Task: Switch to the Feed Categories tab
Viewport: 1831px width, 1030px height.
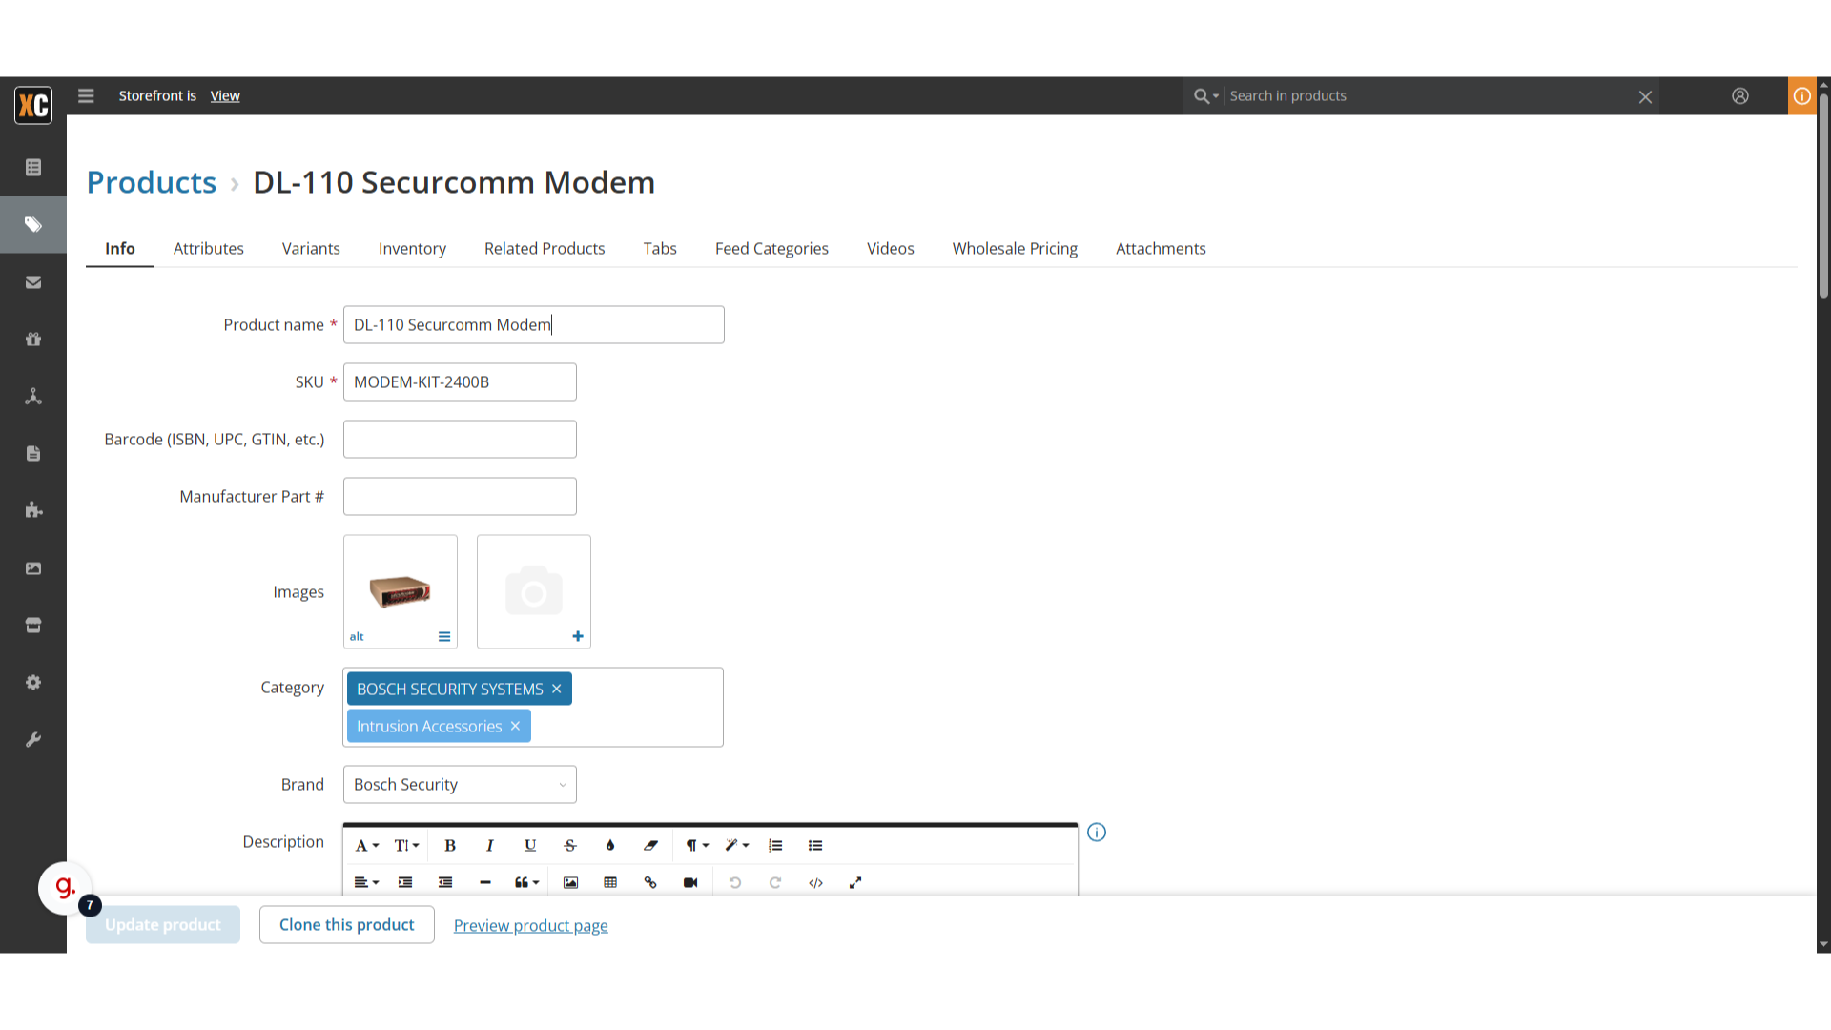Action: click(771, 248)
